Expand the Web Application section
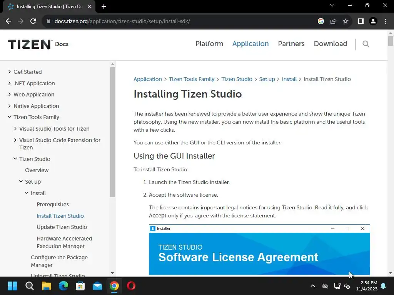This screenshot has height=295, width=394. pyautogui.click(x=9, y=94)
